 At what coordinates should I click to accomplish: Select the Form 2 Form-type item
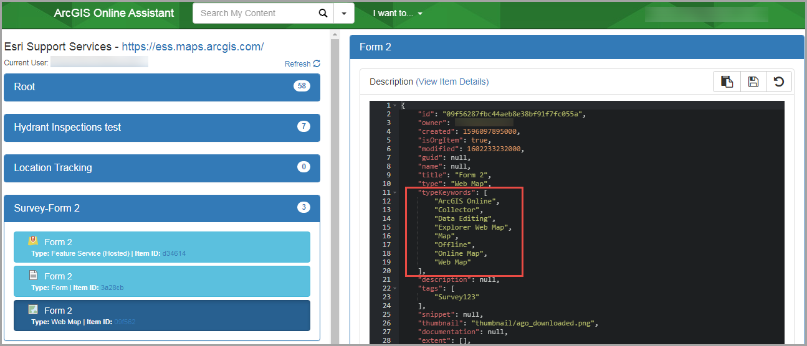click(162, 281)
